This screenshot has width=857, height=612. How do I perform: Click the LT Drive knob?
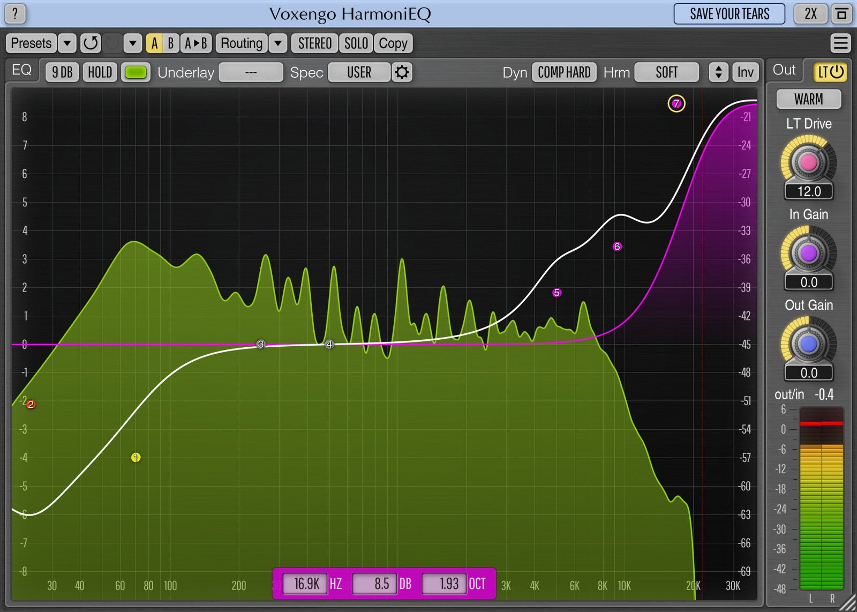808,162
